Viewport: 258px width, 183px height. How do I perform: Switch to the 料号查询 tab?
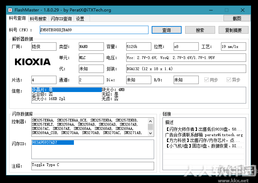point(17,18)
